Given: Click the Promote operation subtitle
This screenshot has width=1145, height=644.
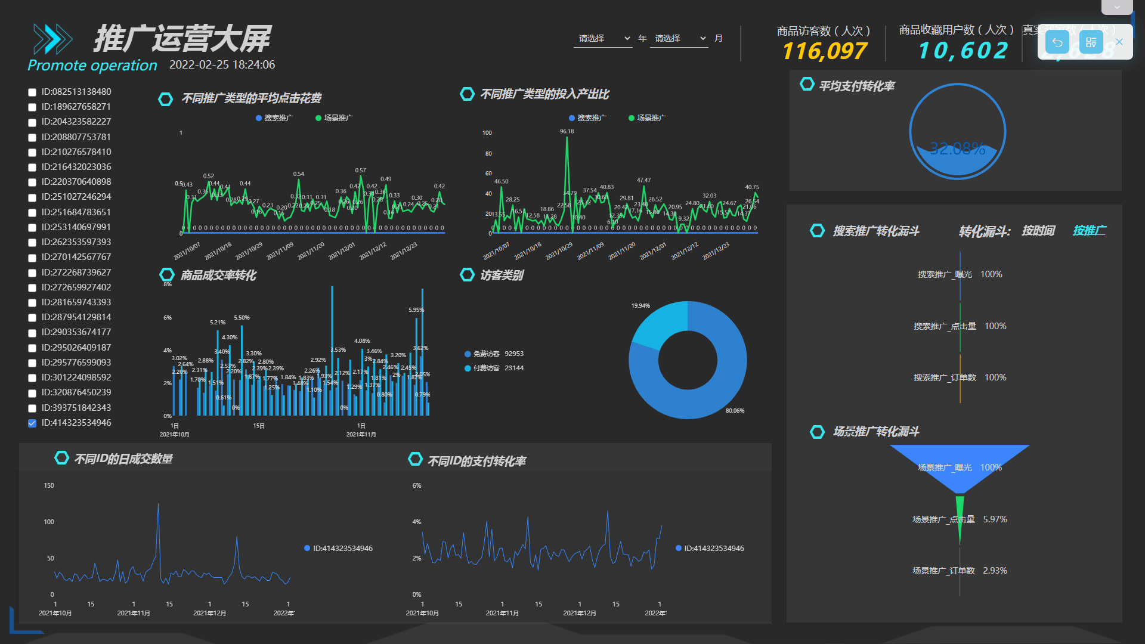Looking at the screenshot, I should (x=92, y=65).
